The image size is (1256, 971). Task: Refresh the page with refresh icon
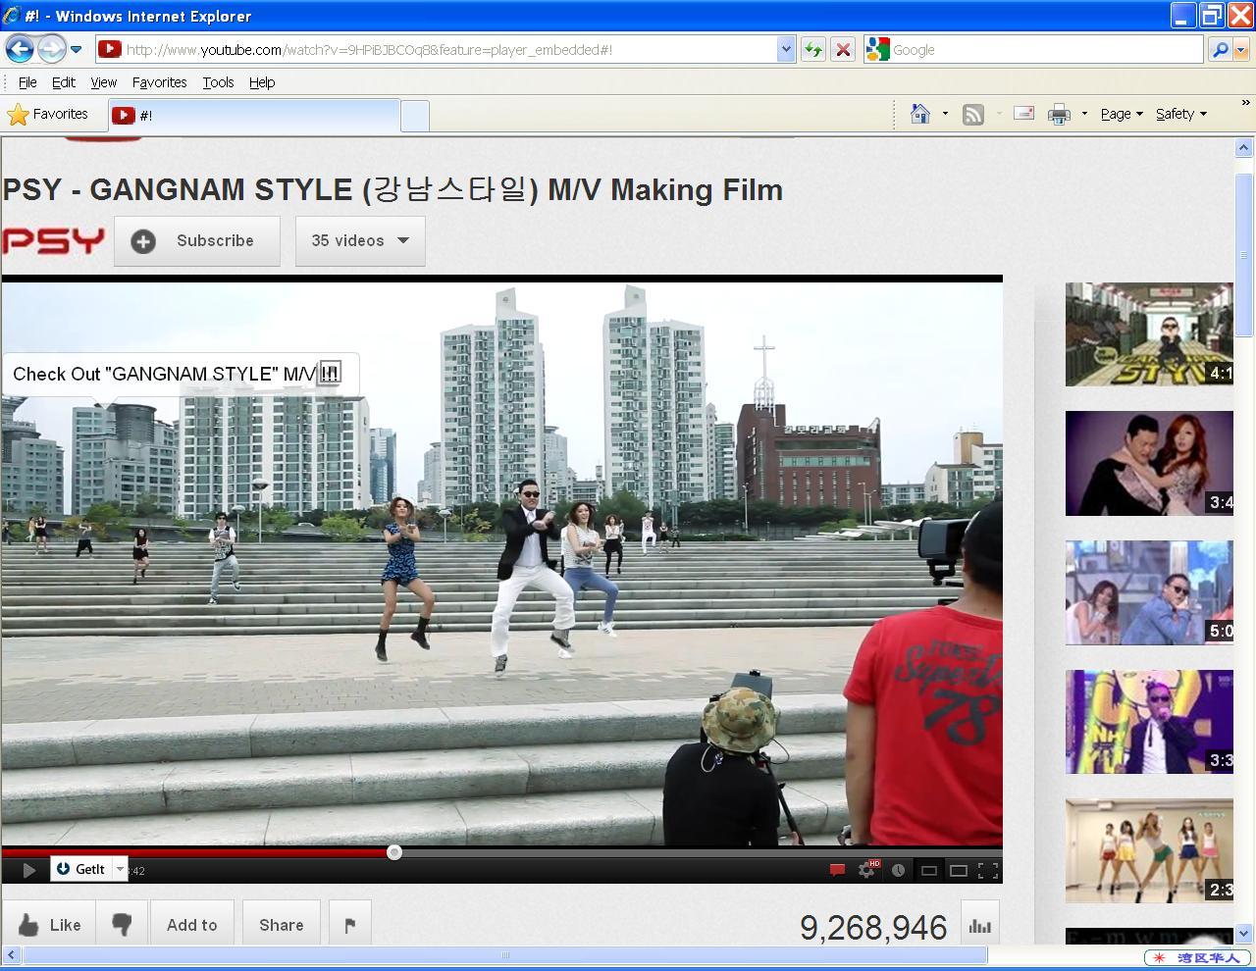coord(813,49)
